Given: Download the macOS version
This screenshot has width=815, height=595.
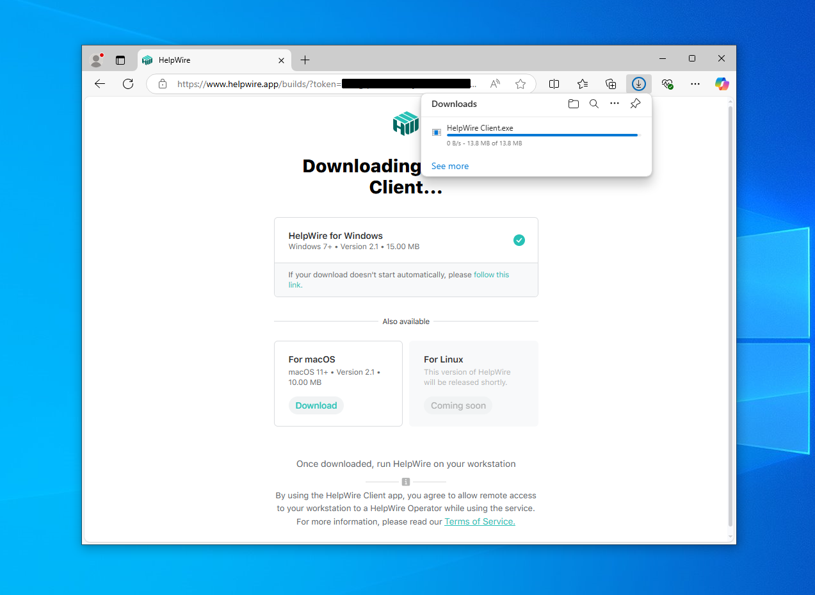Looking at the screenshot, I should (316, 405).
